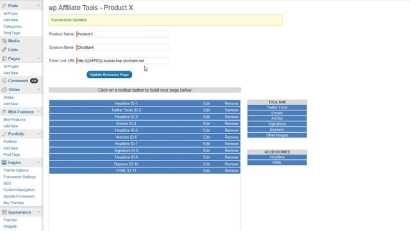Remove the Headline ID-1 row
This screenshot has height=231, width=410.
(x=231, y=103)
